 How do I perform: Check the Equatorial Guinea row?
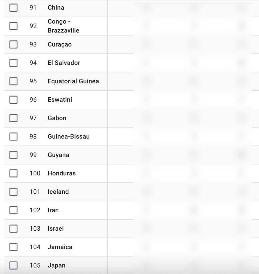[x=13, y=81]
